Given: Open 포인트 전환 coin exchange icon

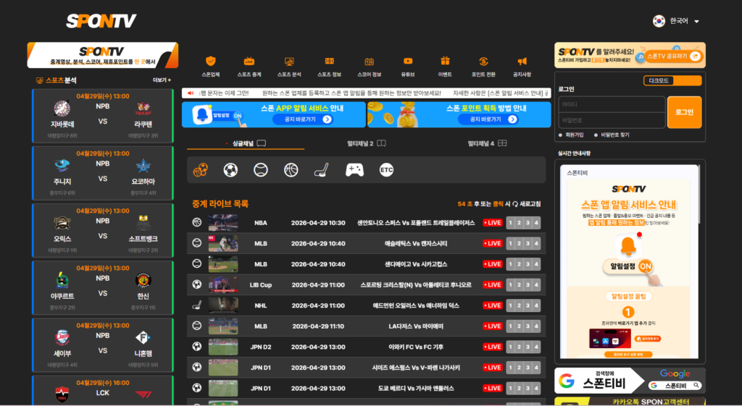Looking at the screenshot, I should pyautogui.click(x=483, y=62).
